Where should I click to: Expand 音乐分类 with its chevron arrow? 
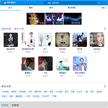pyautogui.click(x=105, y=86)
